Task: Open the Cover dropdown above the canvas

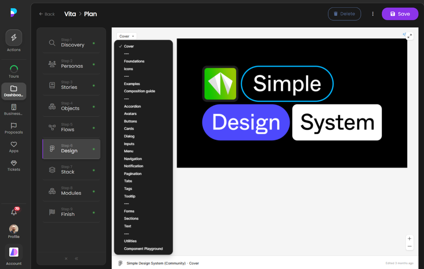Action: click(x=126, y=36)
